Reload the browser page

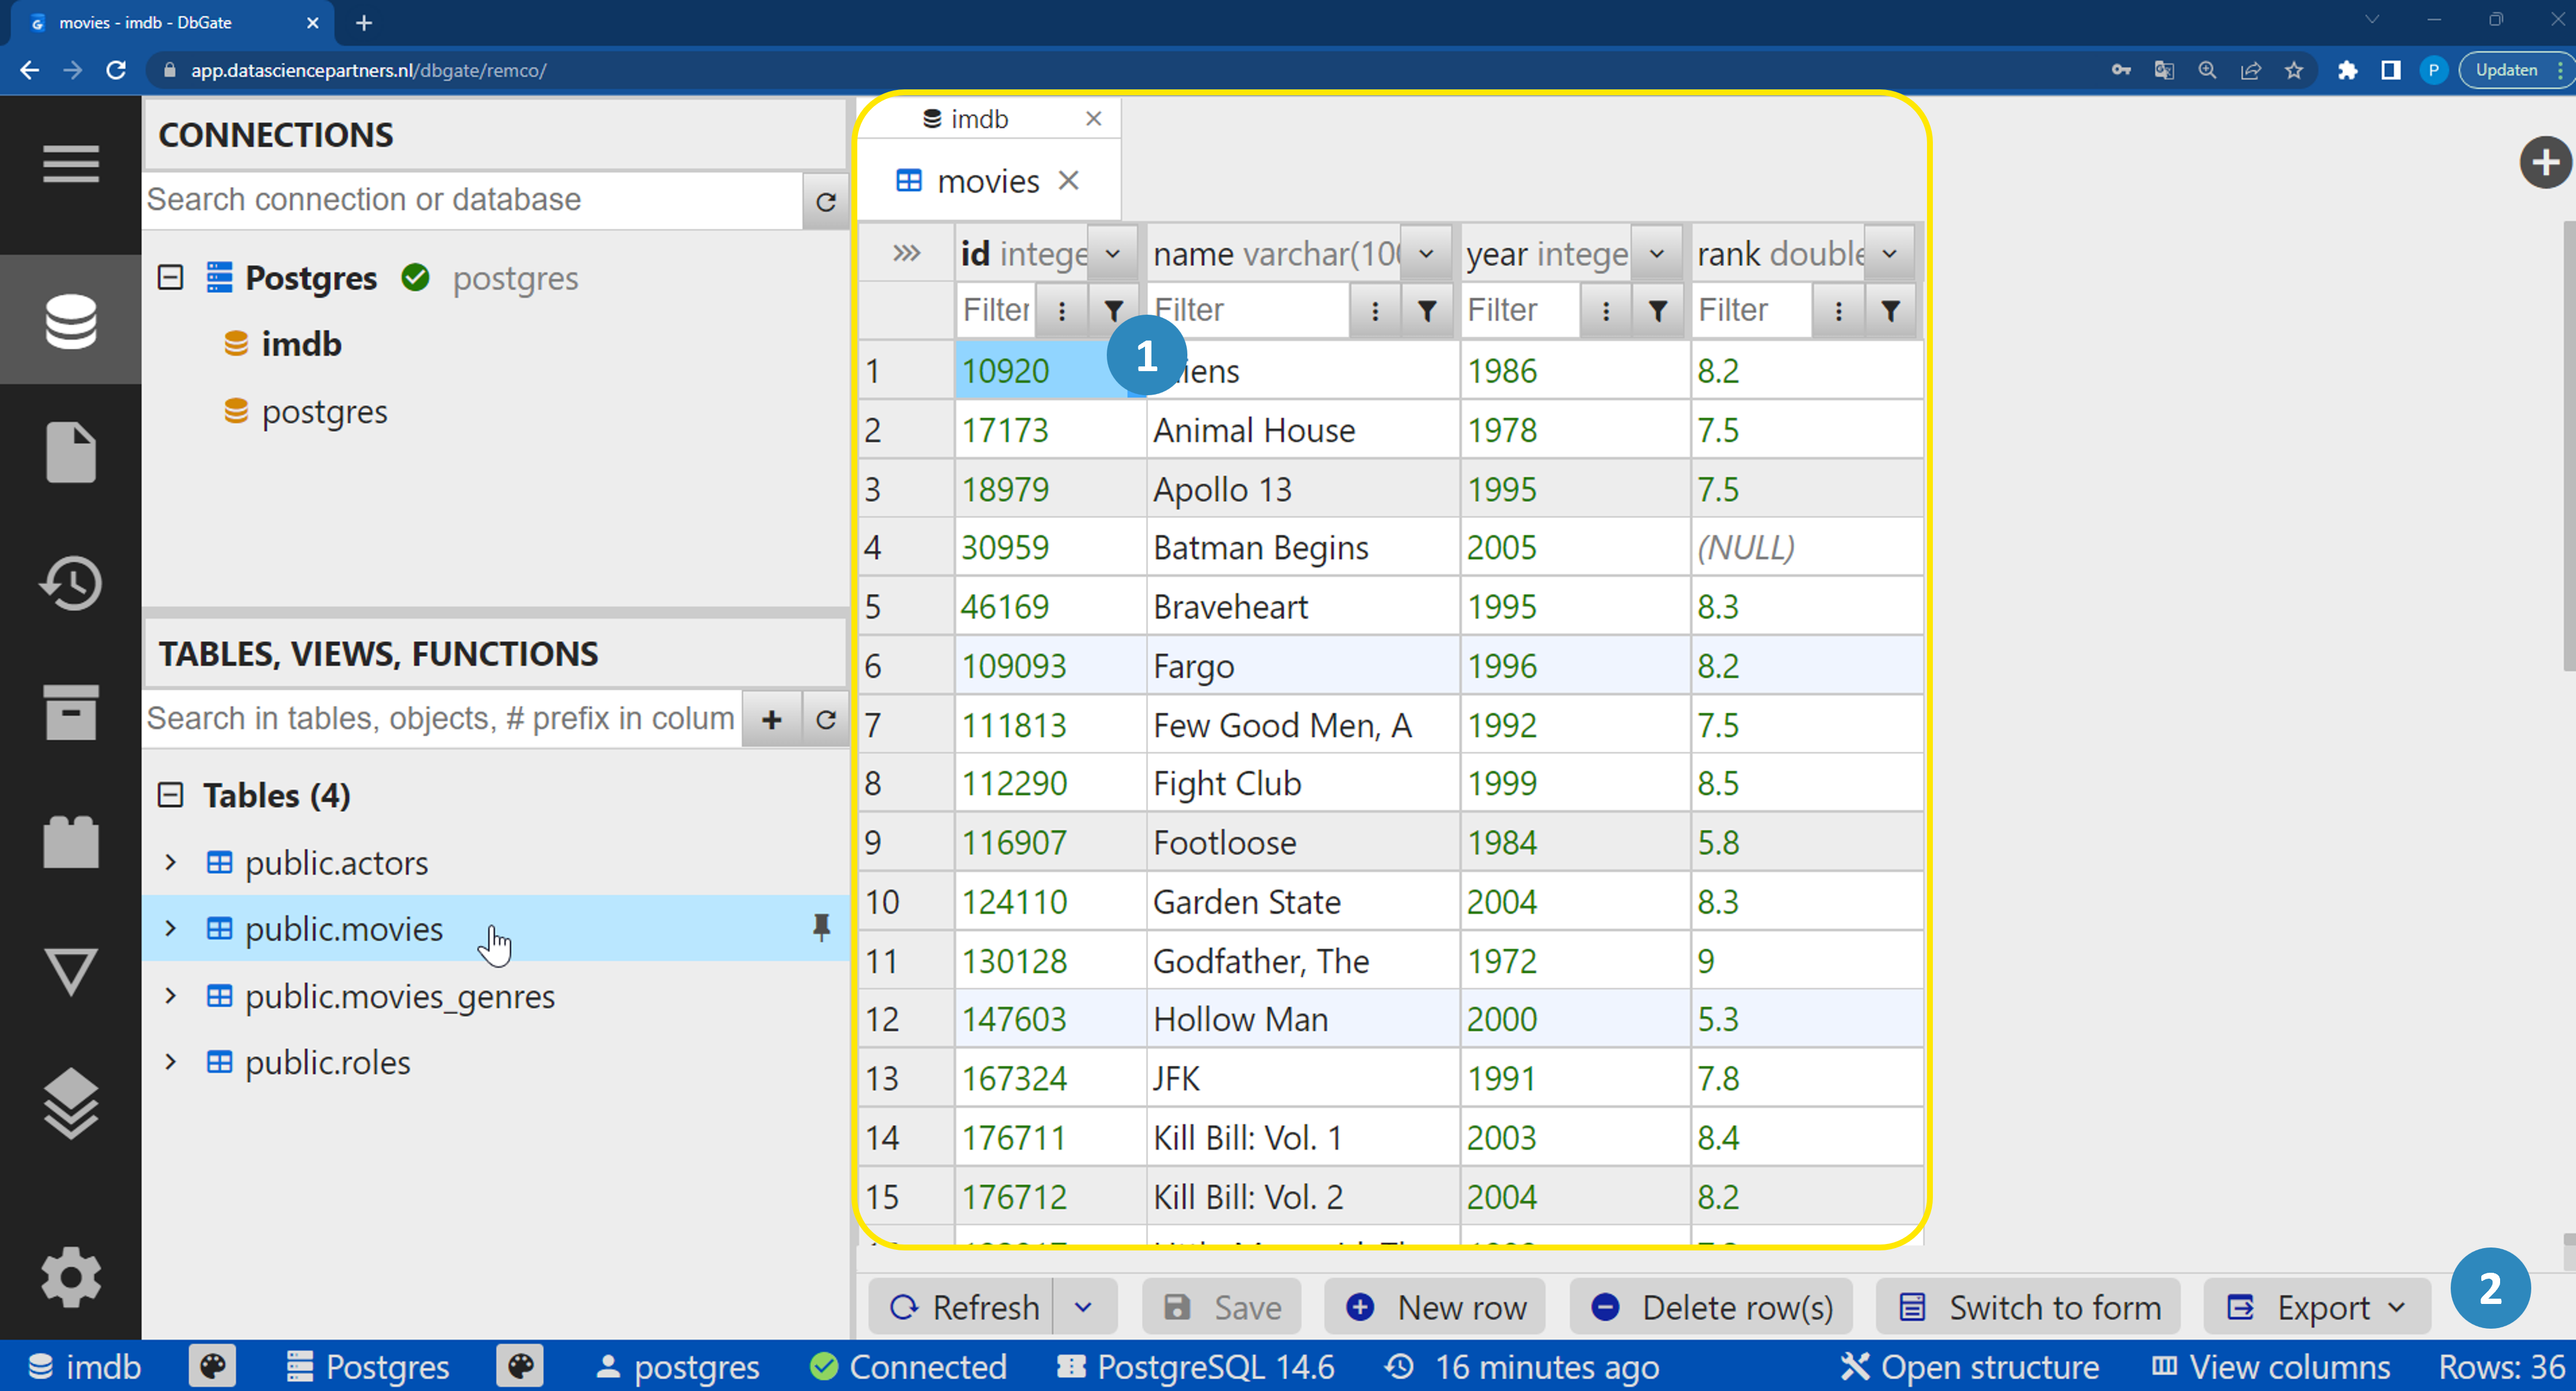click(116, 70)
